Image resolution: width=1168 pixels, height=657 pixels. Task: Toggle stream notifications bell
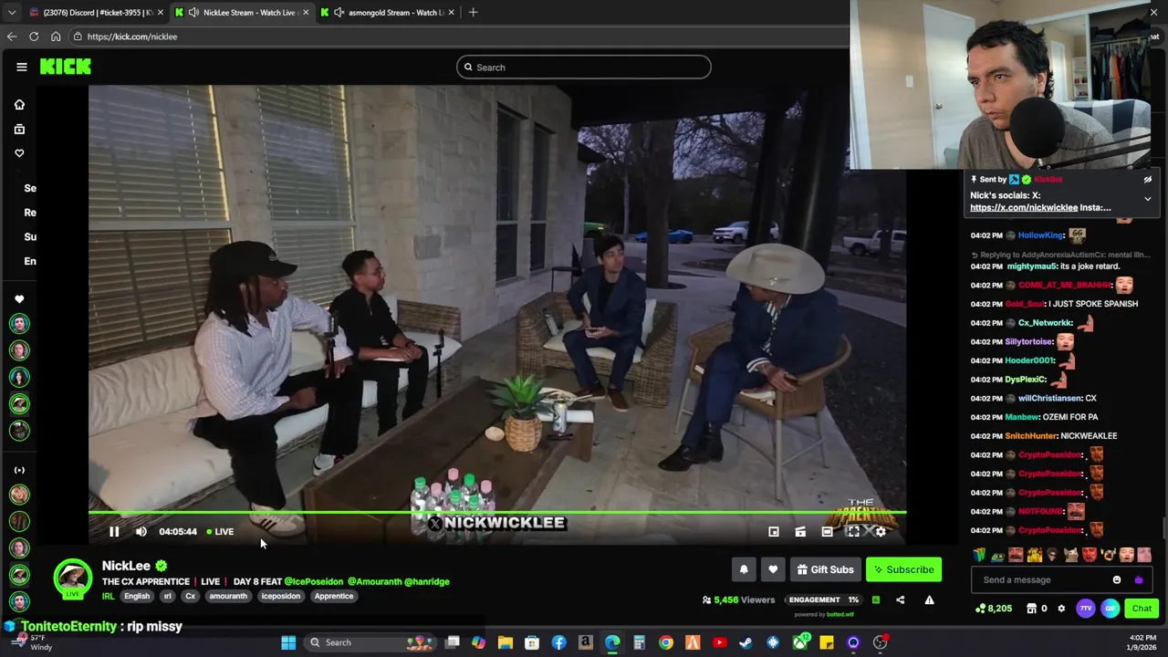(744, 569)
